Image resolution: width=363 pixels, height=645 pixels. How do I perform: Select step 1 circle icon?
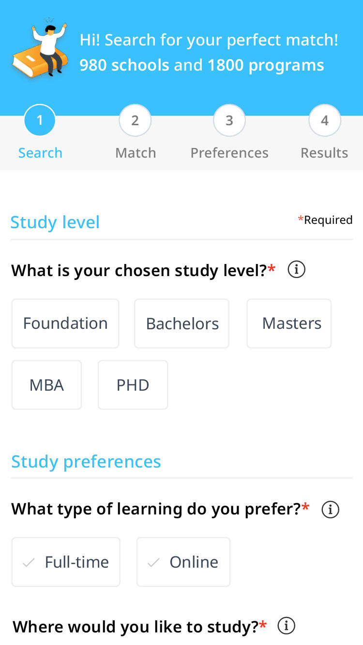pyautogui.click(x=40, y=120)
